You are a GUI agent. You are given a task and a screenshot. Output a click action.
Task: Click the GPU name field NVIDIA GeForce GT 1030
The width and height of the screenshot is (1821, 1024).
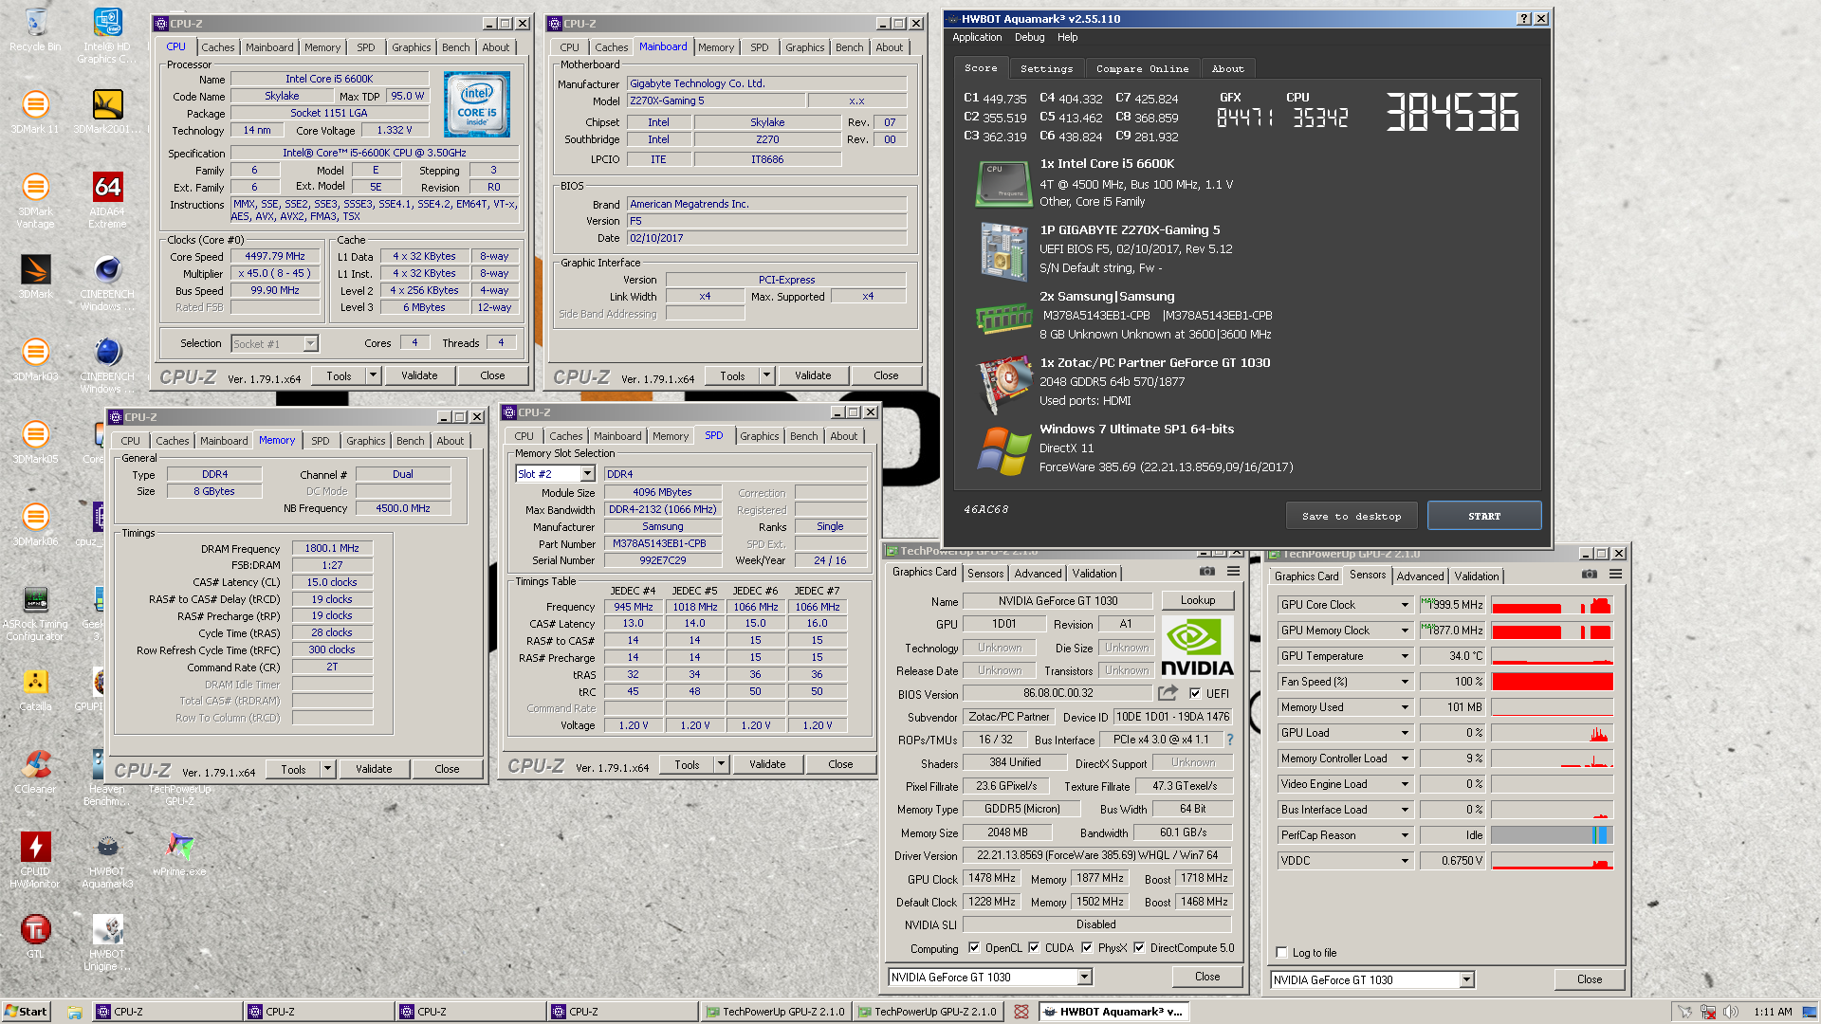(x=1058, y=601)
